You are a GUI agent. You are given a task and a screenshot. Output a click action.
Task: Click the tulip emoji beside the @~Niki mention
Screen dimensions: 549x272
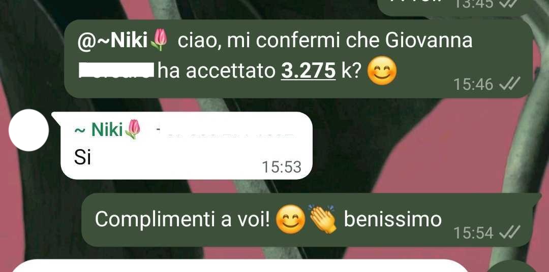tap(160, 40)
